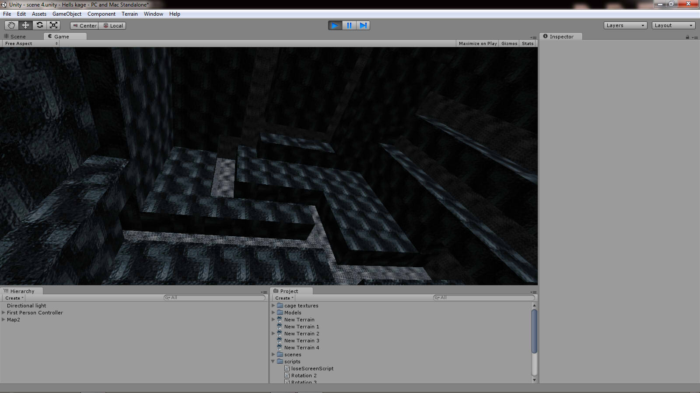
Task: Open the Window menu
Action: 154,14
